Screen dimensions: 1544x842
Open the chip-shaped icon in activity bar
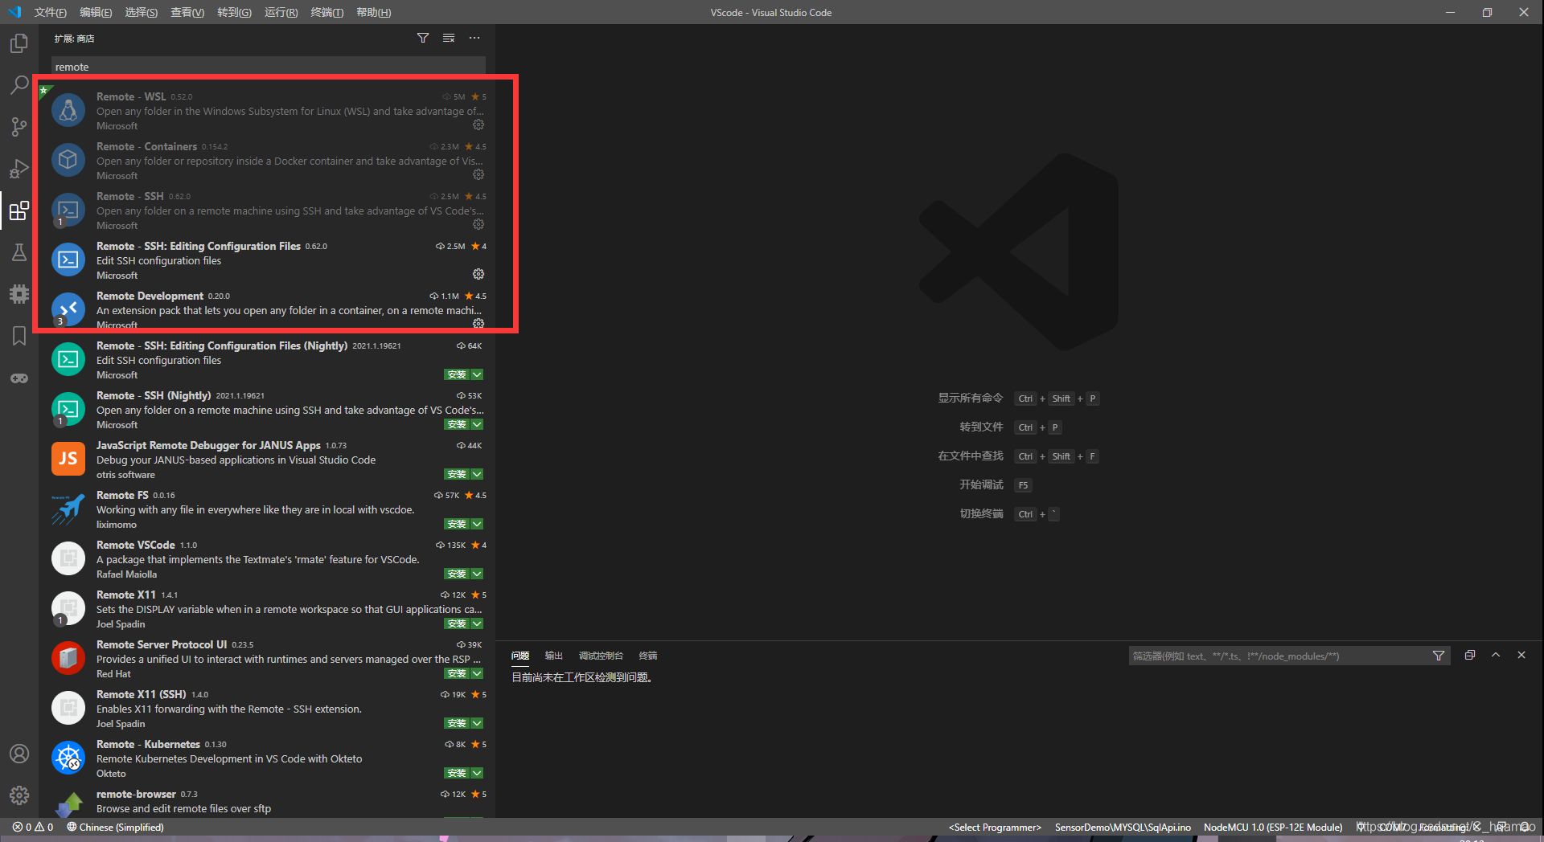(x=19, y=294)
